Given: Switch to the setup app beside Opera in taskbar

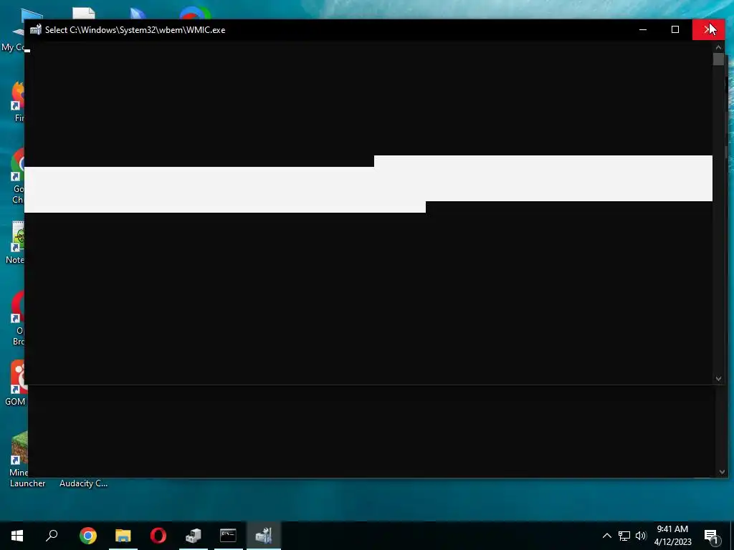Looking at the screenshot, I should [194, 536].
